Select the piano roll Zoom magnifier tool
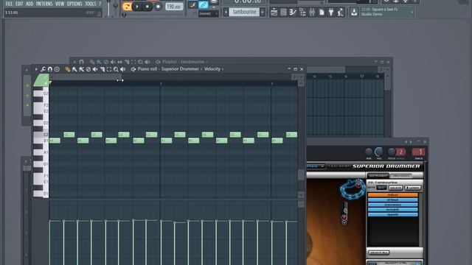Screen dimensions: 472x265 tap(116, 69)
